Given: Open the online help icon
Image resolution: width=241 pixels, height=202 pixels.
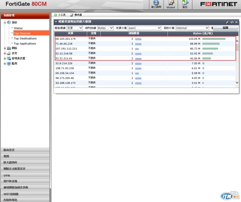Looking at the screenshot, I should pos(156,3).
